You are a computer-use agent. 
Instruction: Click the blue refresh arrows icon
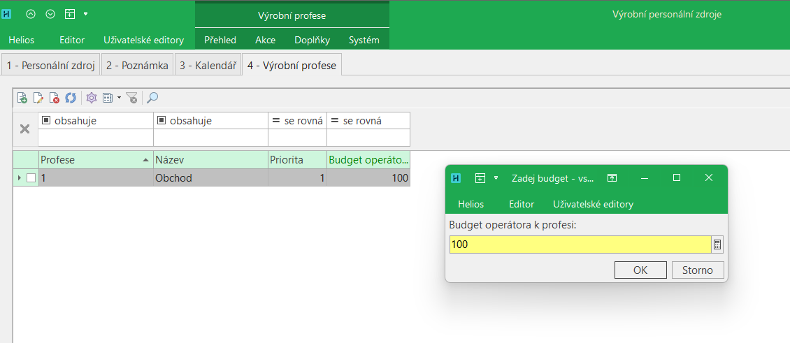[x=71, y=98]
